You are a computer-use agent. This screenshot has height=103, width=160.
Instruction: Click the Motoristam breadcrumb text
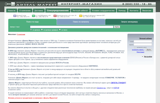[x=12, y=34]
